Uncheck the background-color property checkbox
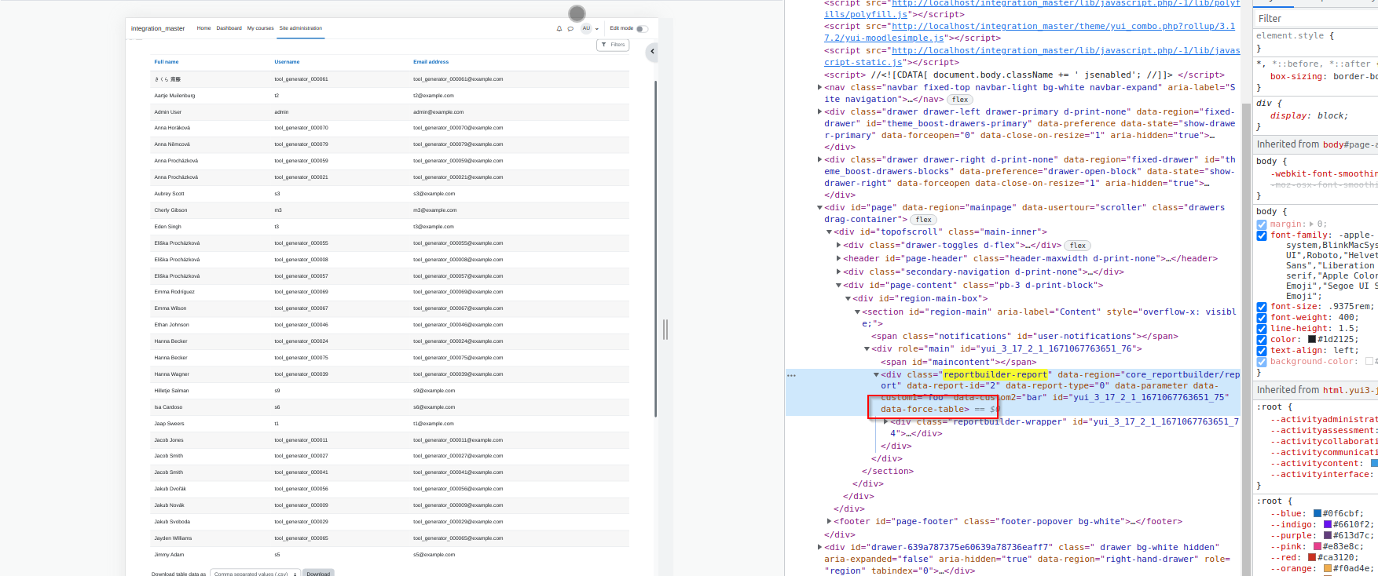This screenshot has height=576, width=1378. pos(1262,362)
